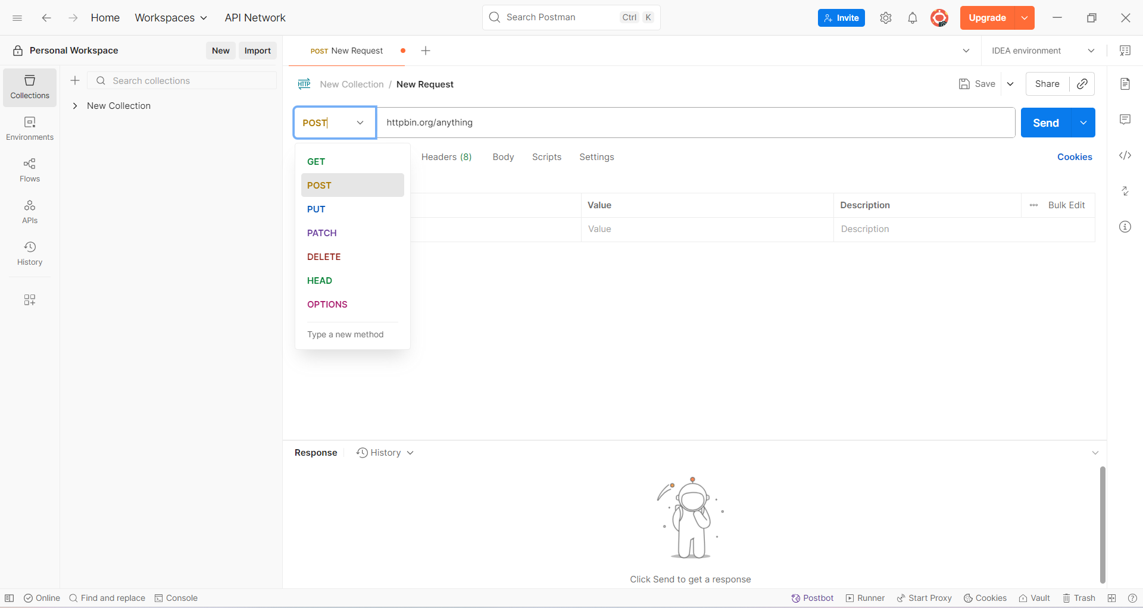This screenshot has width=1143, height=608.
Task: Open the Collections panel in the sidebar
Action: pos(29,87)
